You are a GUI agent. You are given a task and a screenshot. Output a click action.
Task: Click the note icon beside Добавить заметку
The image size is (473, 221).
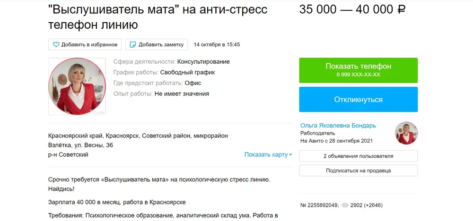coord(133,44)
